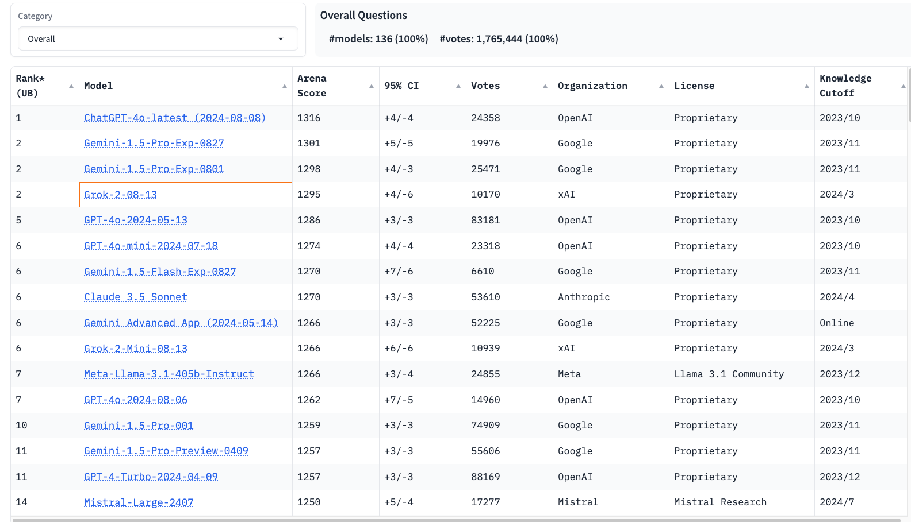
Task: Open Claude 3.5 Sonnet model link
Action: tap(136, 297)
